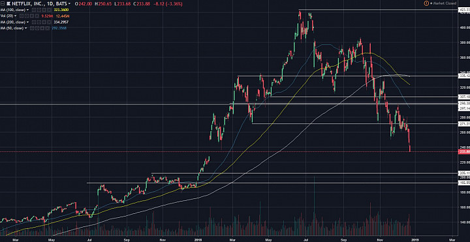Open the MA (50, close) dropdown arrow
470x242 pixels.
click(x=25, y=28)
